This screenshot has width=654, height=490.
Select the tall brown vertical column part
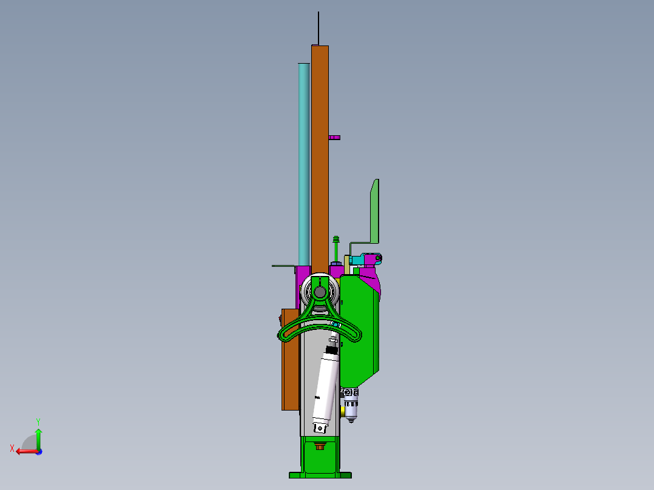point(320,158)
